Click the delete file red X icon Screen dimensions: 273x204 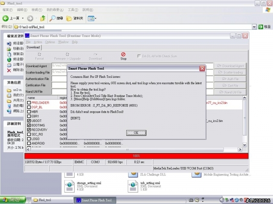(x=9, y=70)
